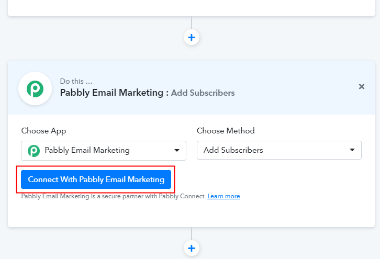Click the secure partner notice text
Screen dimensions: 380x259
click(x=114, y=196)
